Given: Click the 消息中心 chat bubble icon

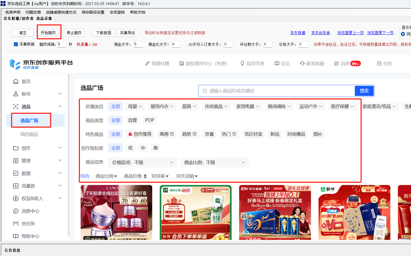Looking at the screenshot, I should 15,211.
